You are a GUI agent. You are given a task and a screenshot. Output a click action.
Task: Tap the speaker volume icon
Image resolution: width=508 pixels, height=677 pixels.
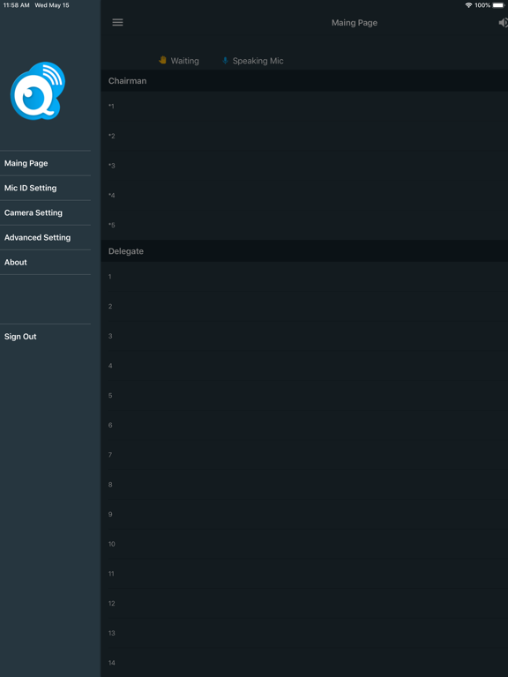(504, 22)
